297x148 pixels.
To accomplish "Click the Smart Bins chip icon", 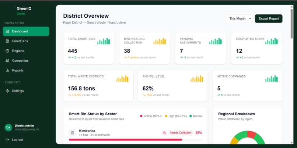I will 7,41.
